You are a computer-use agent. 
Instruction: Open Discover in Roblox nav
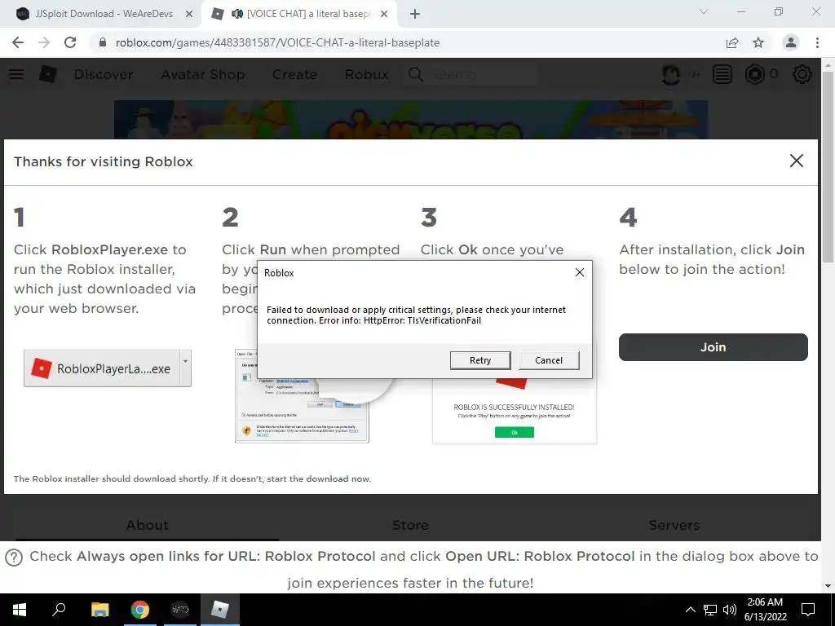[104, 74]
